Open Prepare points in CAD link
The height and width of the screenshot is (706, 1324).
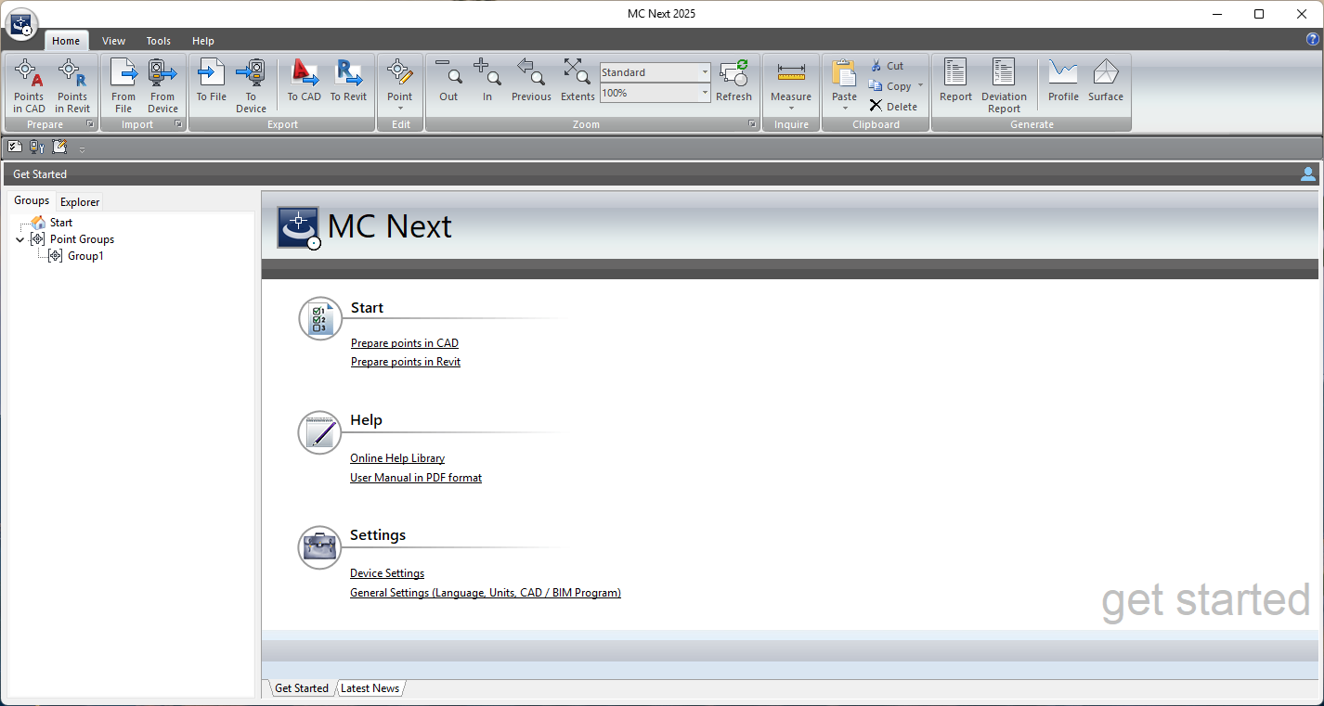405,343
